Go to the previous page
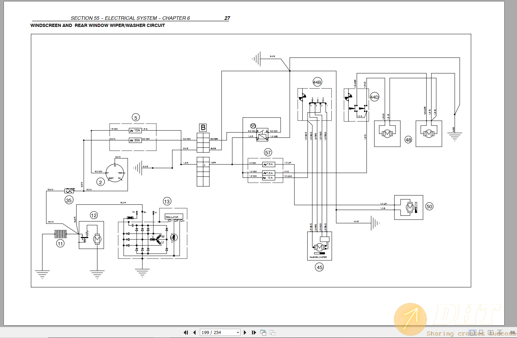 point(195,332)
